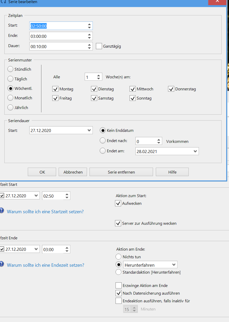Click the help icon beside the Startzeit question

coord(2,210)
